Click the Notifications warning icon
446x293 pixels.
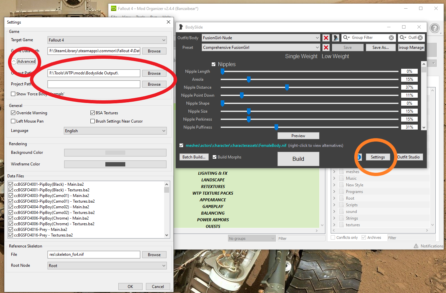click(x=416, y=246)
